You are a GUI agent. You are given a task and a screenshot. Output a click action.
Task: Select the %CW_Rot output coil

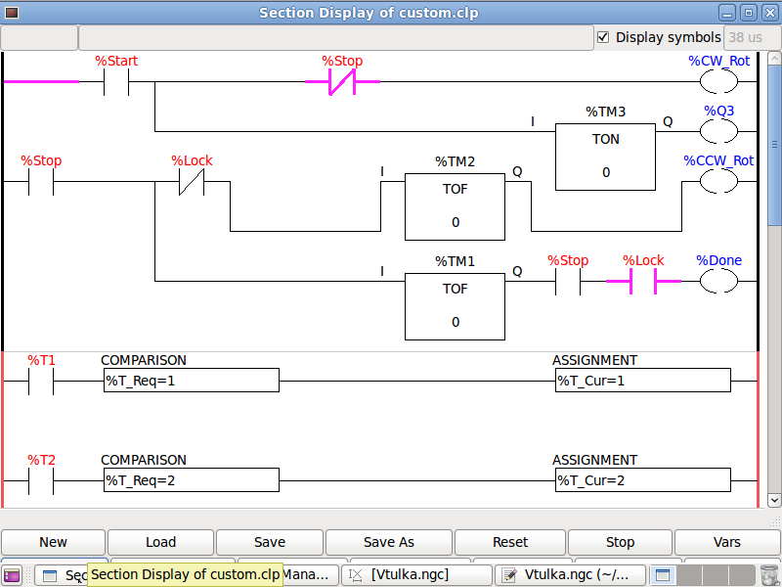pos(718,82)
